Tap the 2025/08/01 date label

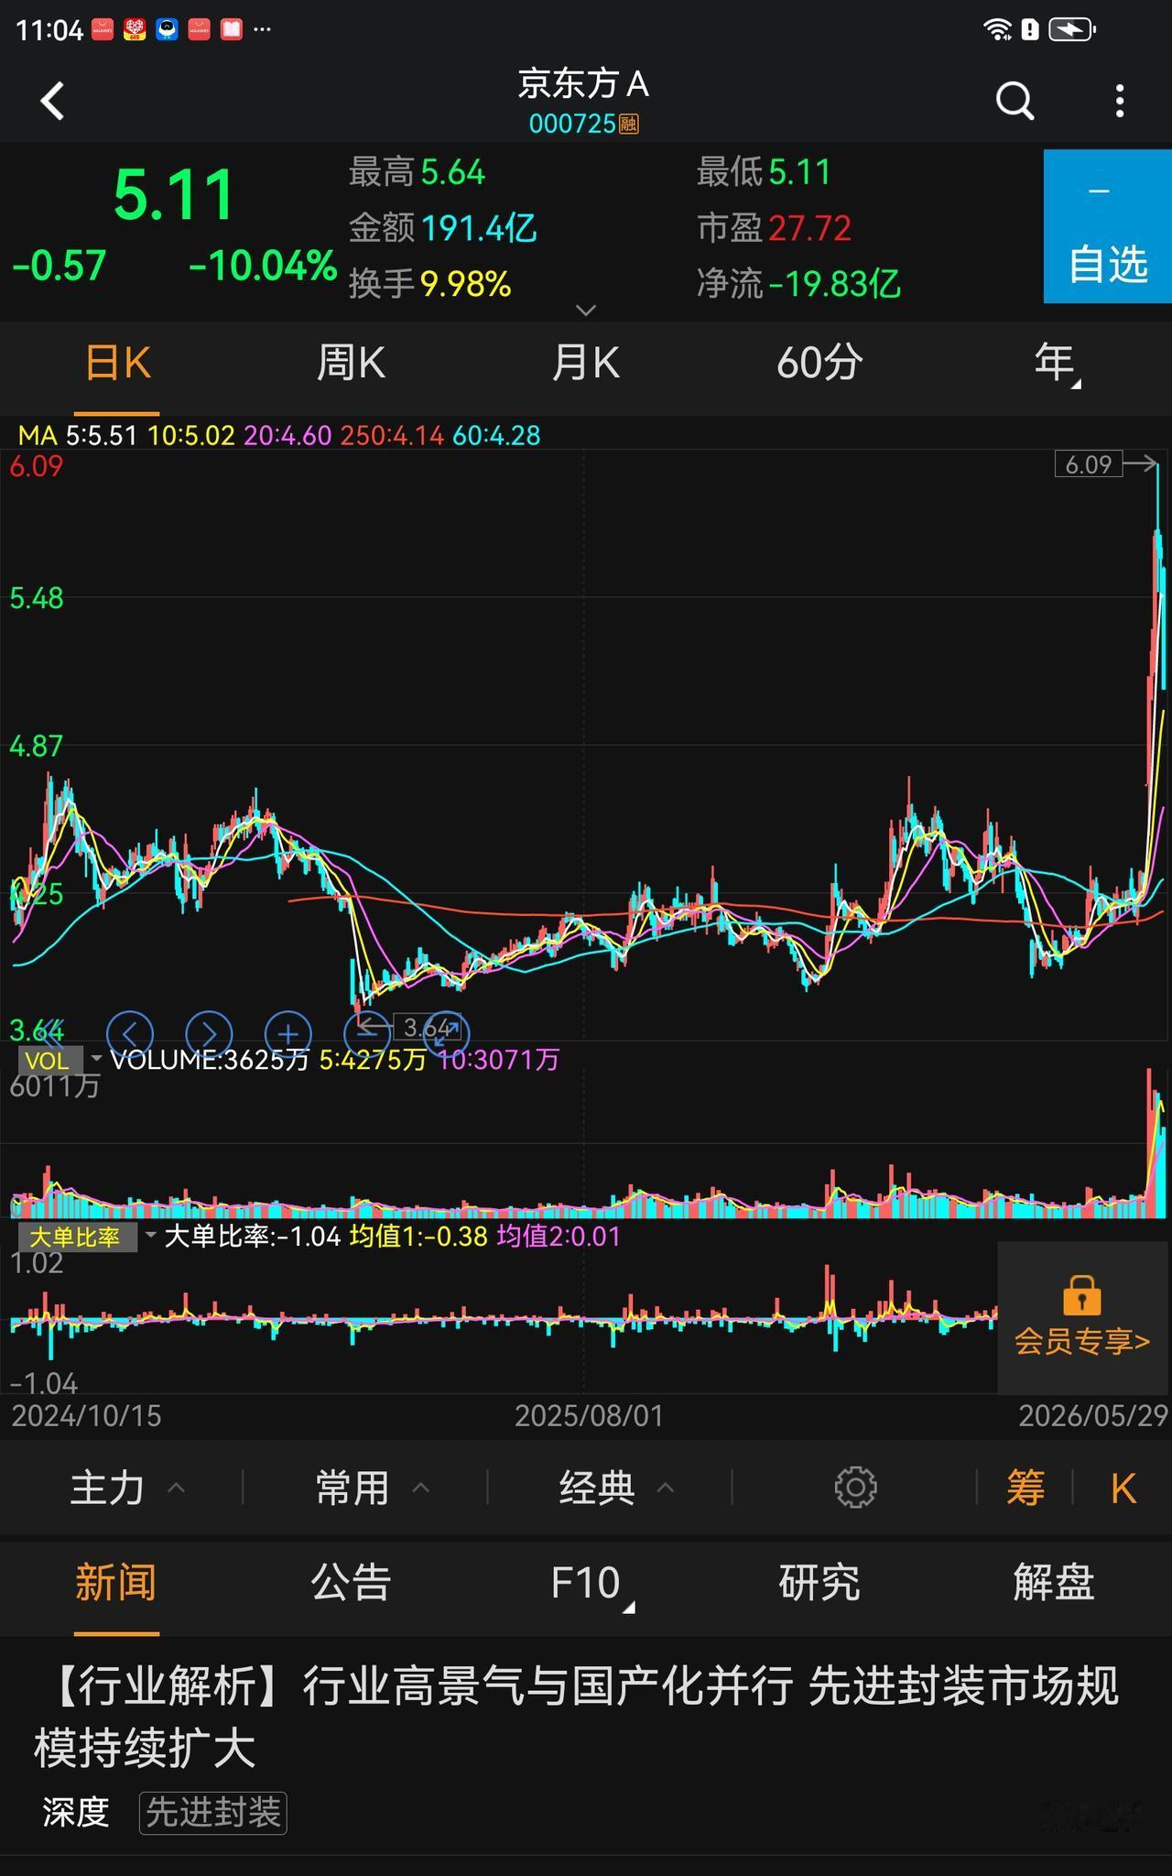tap(588, 1415)
